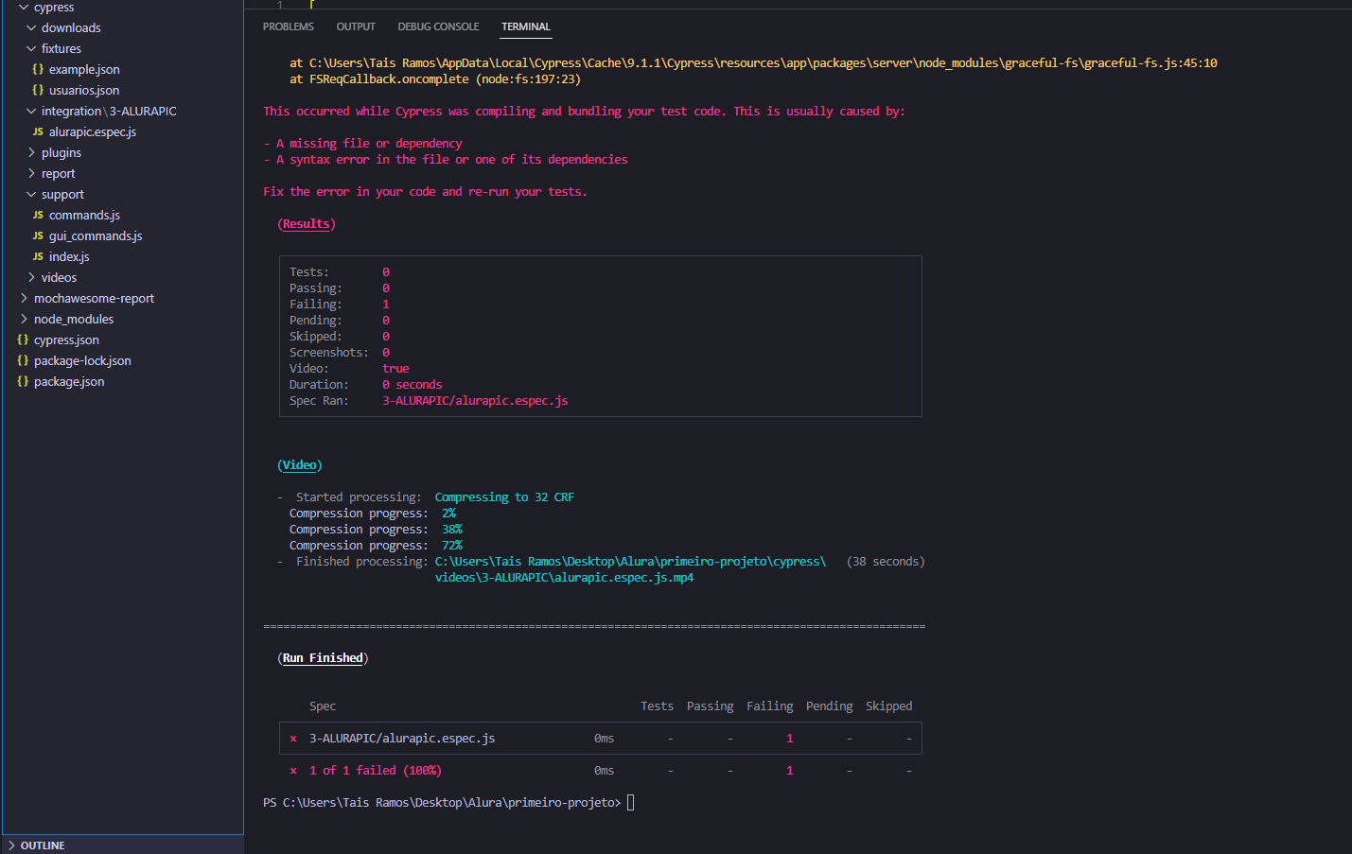Screen dimensions: 1352x854
Task: Click 'A syntax error in the file' line
Action: coord(446,160)
